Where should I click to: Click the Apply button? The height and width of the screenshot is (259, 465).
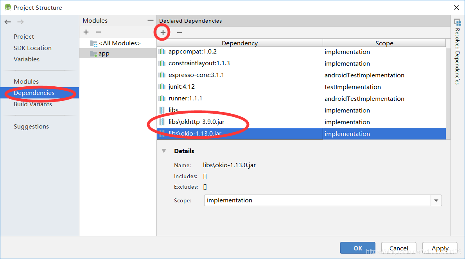440,248
